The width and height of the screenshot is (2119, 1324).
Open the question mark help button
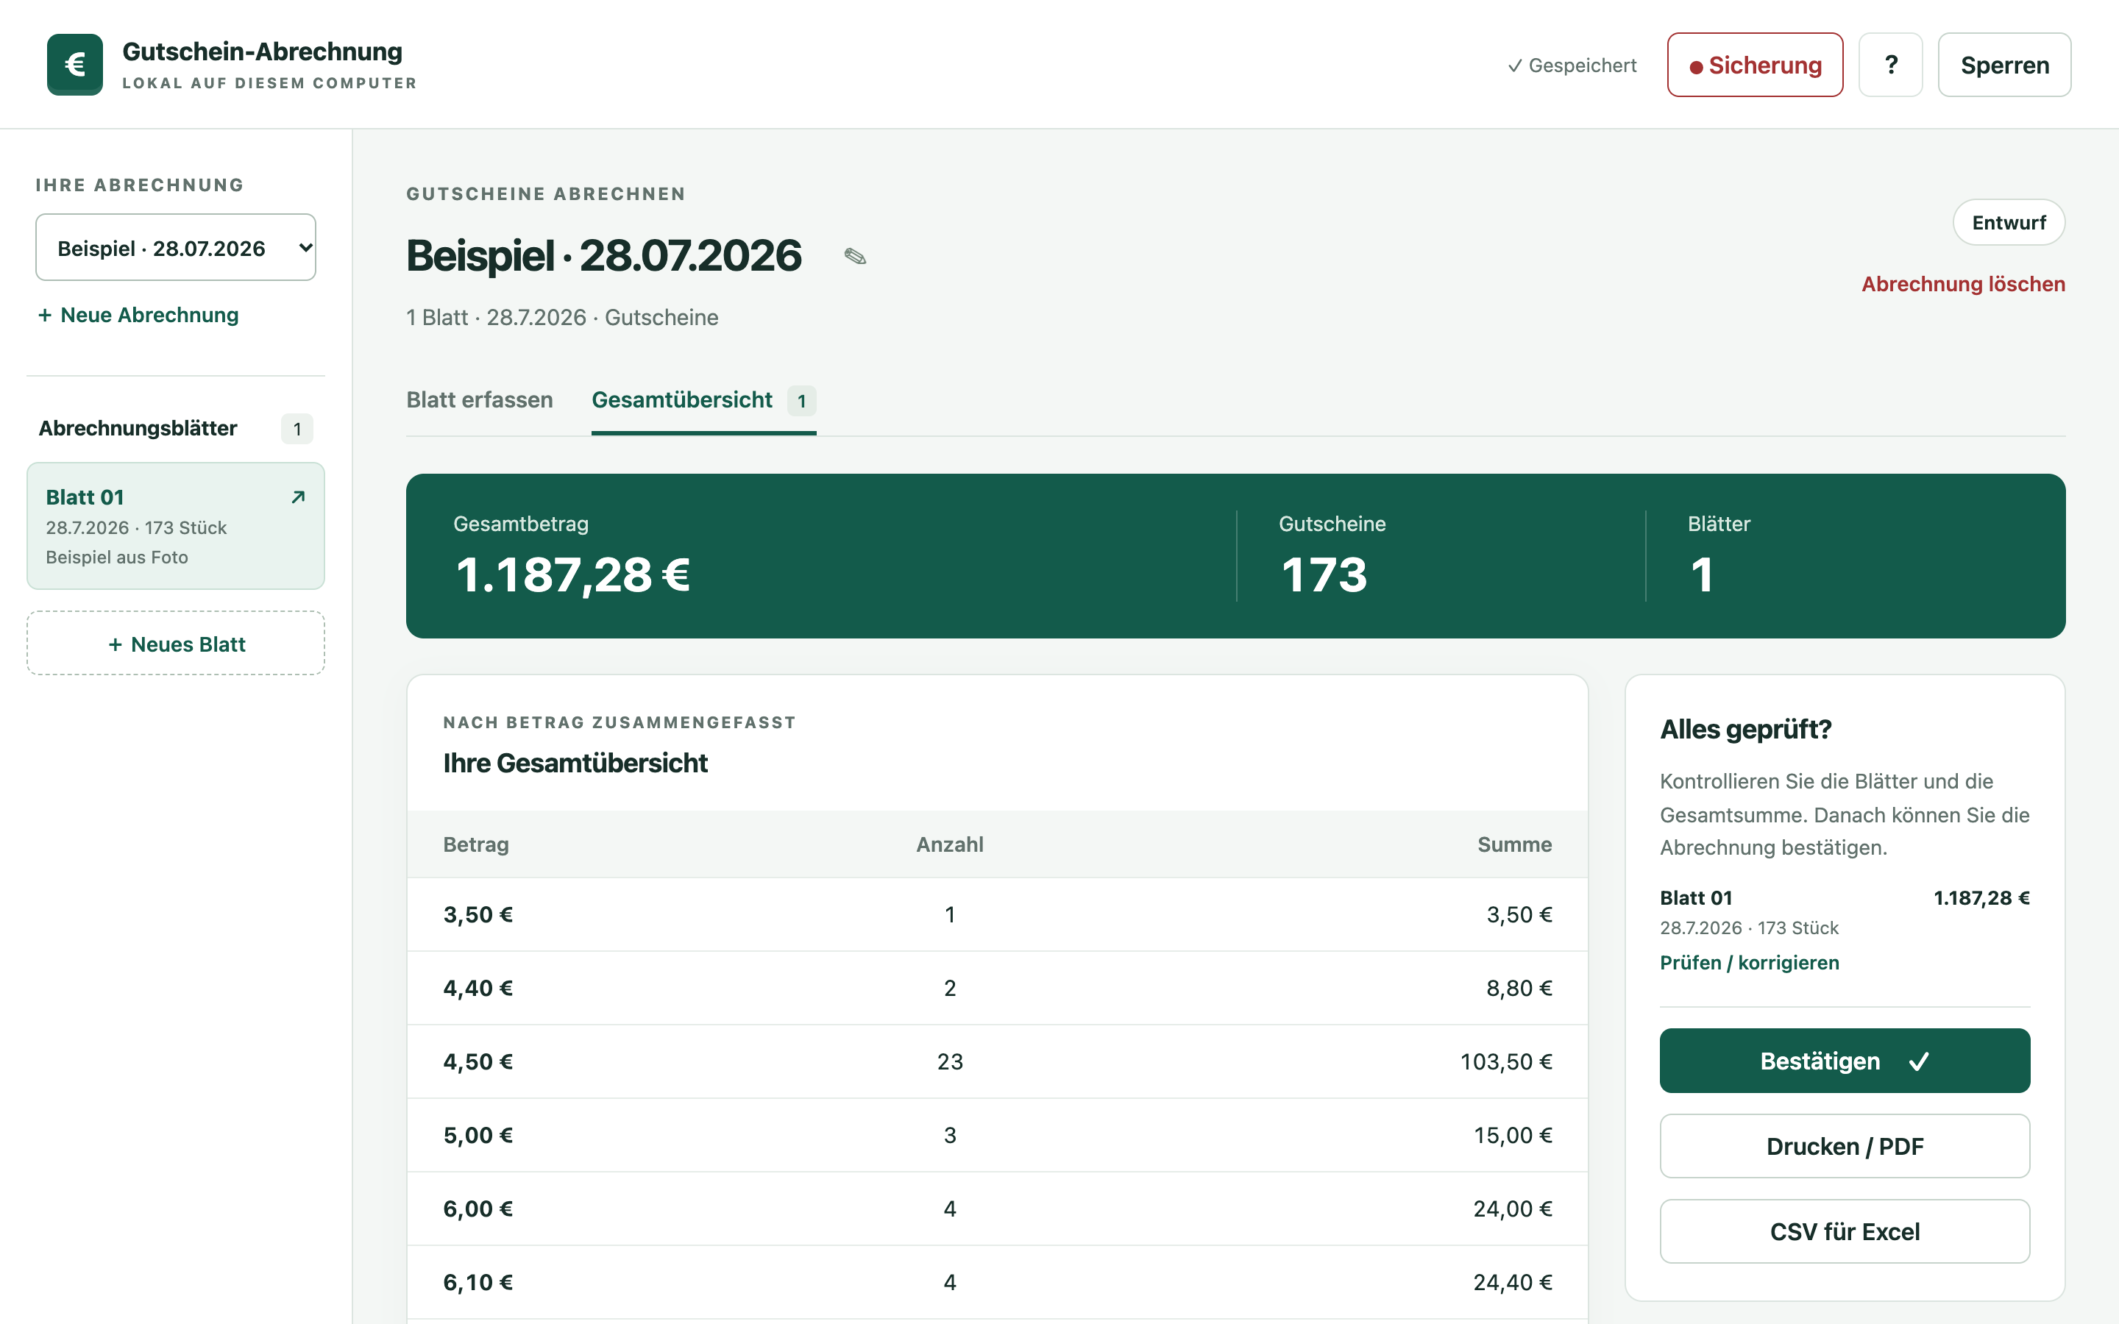[x=1890, y=65]
